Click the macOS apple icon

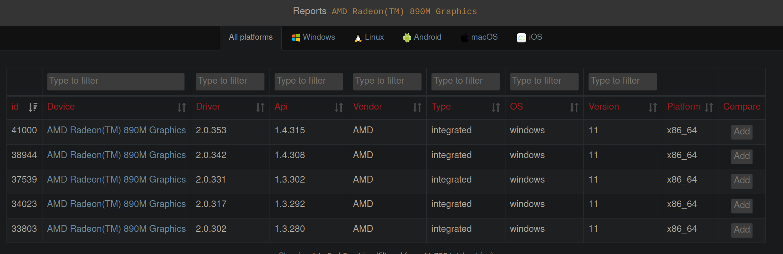[x=464, y=37]
